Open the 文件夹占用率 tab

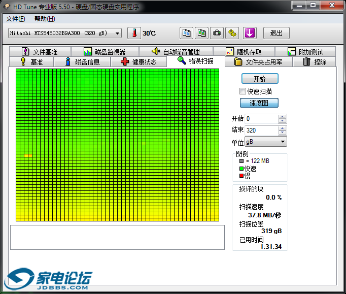(x=259, y=62)
